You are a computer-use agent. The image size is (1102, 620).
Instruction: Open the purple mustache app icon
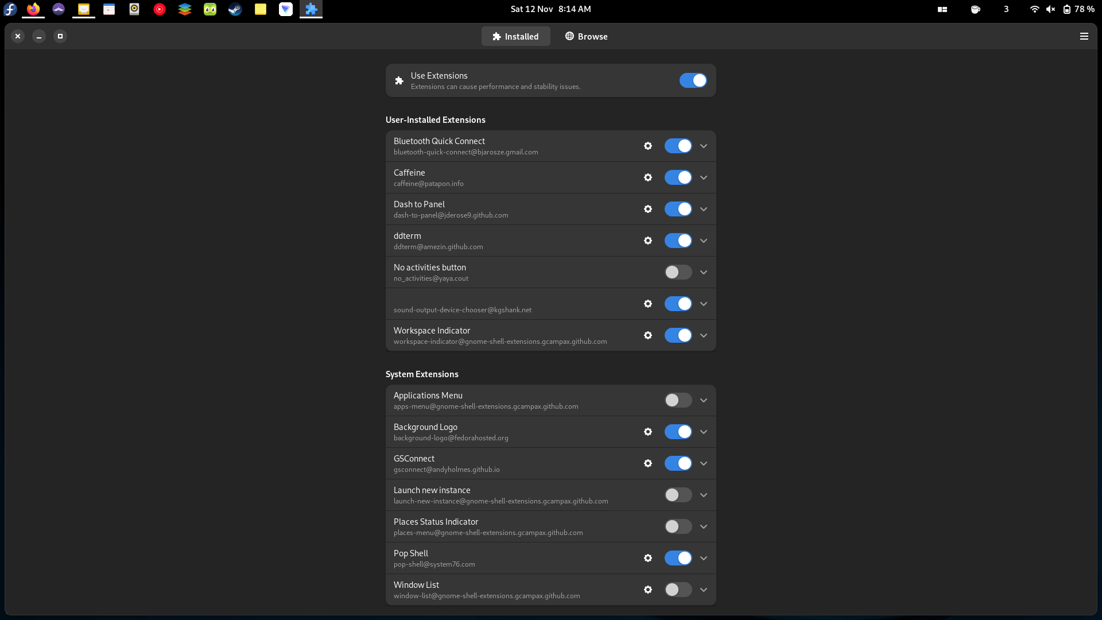(59, 9)
